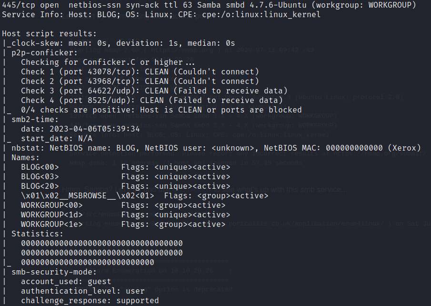Screen dimensions: 431x306
Task: Select the start_date N/A line
Action: 57,138
